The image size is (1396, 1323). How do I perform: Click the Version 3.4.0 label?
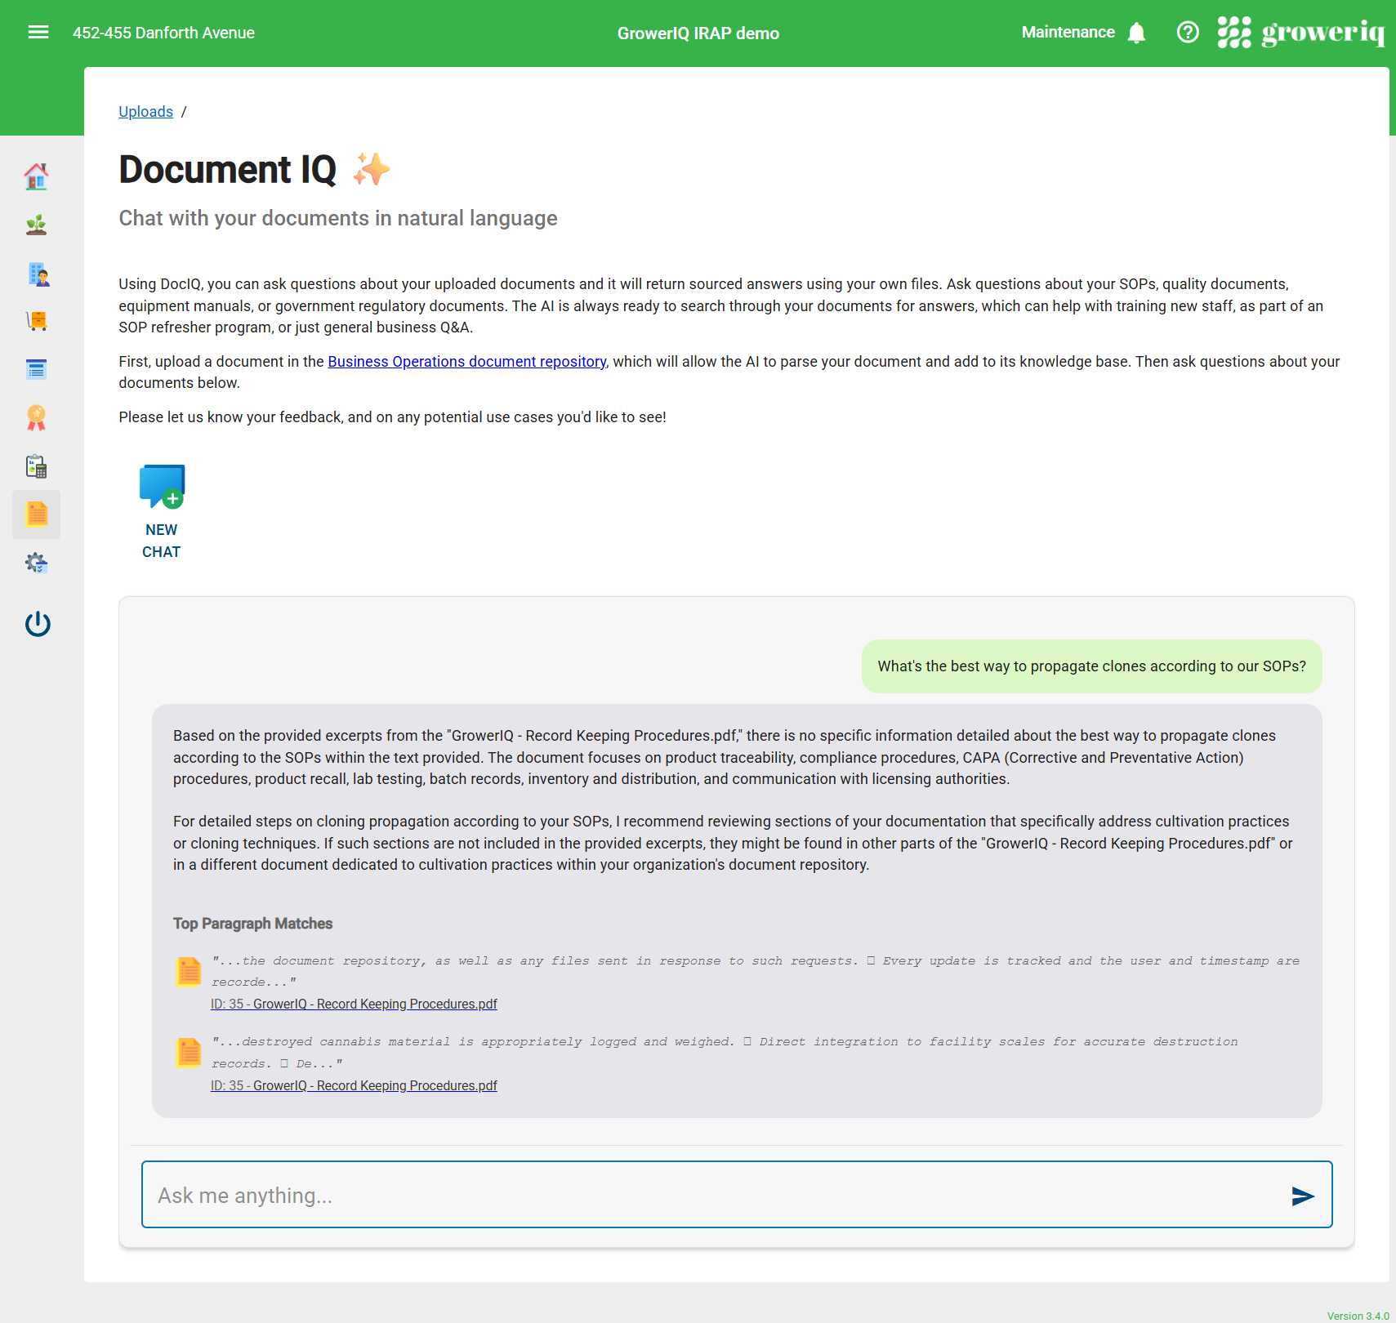pos(1358,1316)
